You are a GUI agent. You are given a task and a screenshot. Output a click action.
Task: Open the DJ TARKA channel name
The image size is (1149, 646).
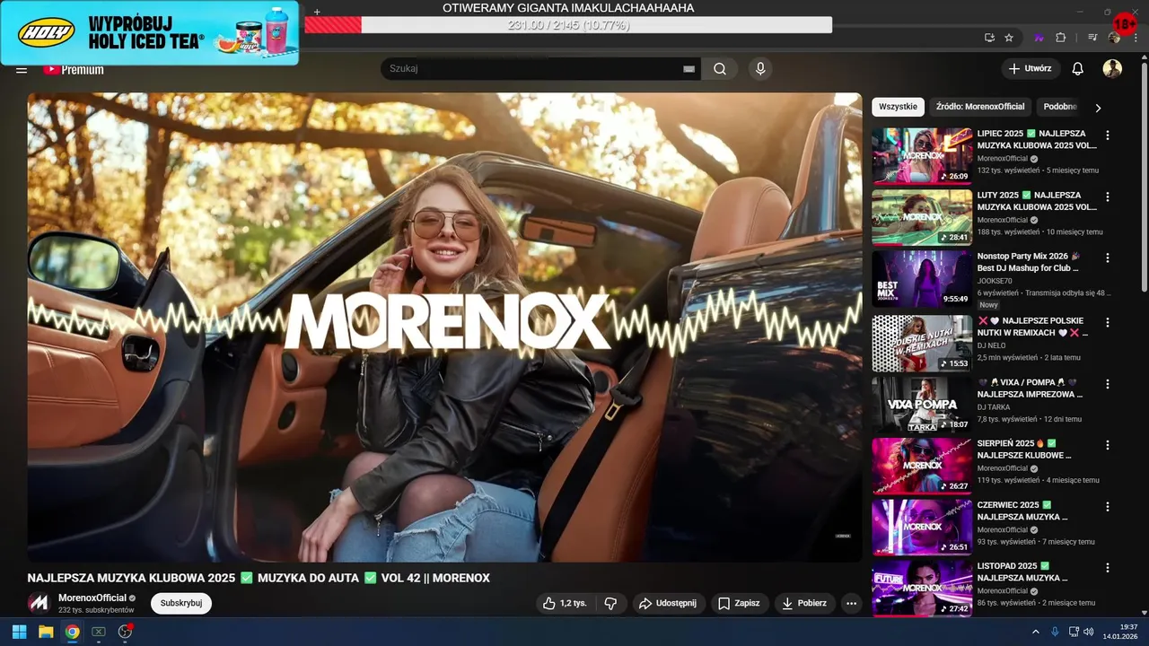pos(994,406)
